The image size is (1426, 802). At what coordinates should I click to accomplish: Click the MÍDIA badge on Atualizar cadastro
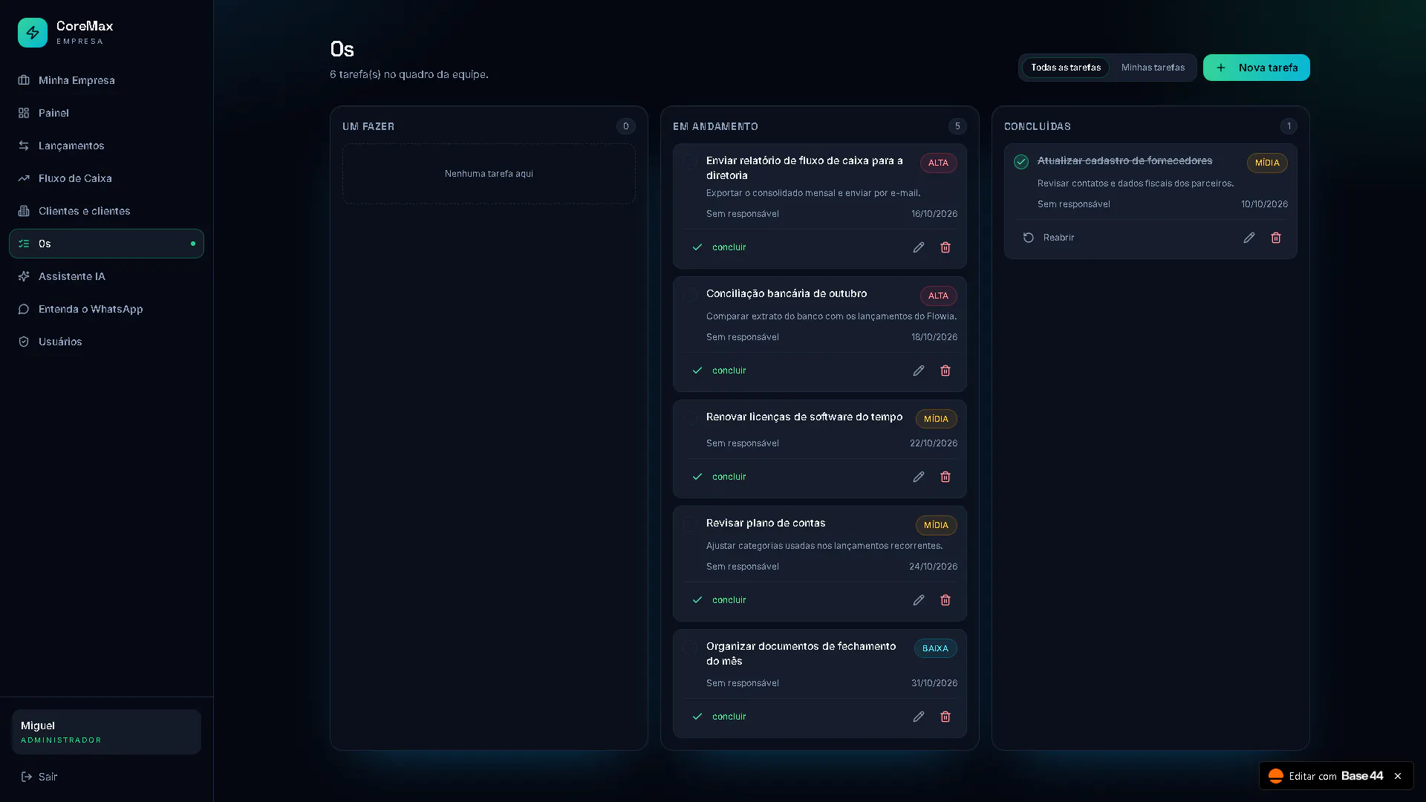click(x=1267, y=163)
